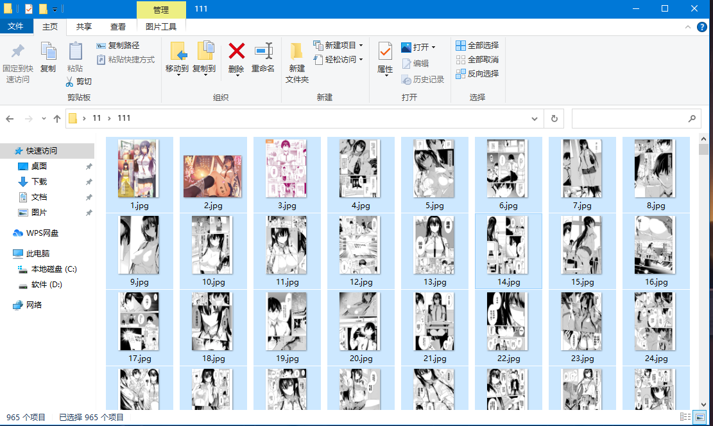Switch to details view in status bar
Screen dimensions: 713x426
[685, 418]
